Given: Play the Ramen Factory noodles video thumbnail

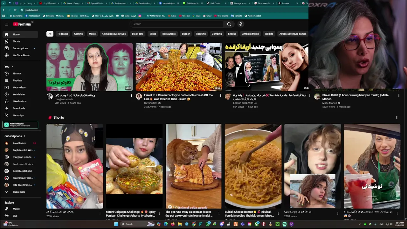Looking at the screenshot, I should tap(179, 67).
